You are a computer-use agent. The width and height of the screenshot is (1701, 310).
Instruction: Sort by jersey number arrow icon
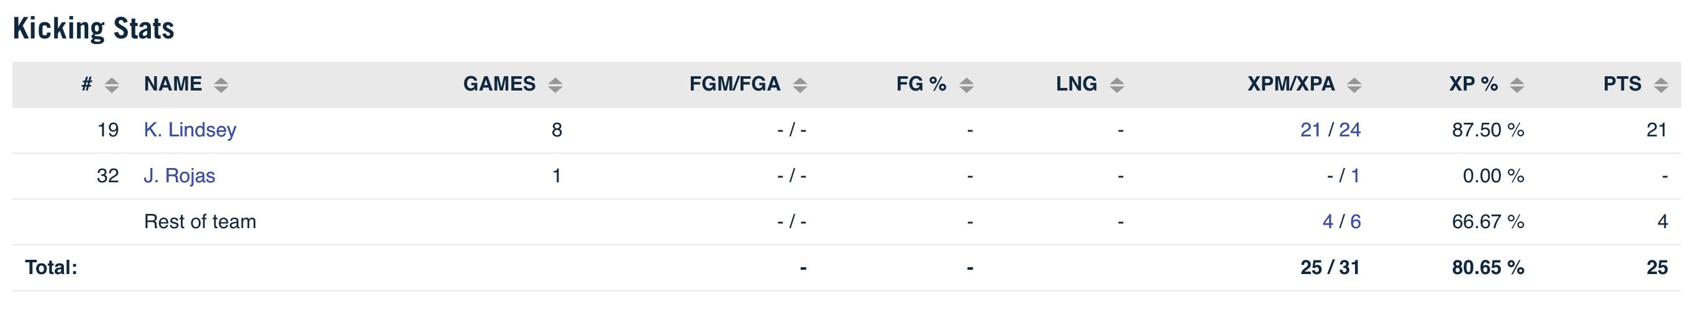[x=112, y=85]
